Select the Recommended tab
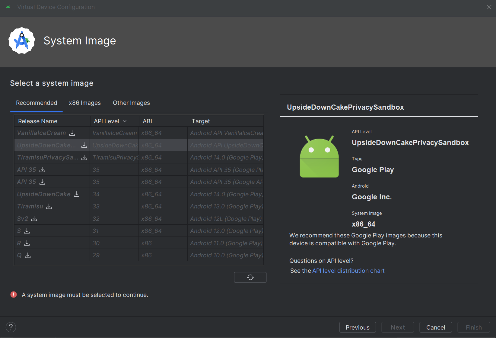This screenshot has width=496, height=338. 37,103
